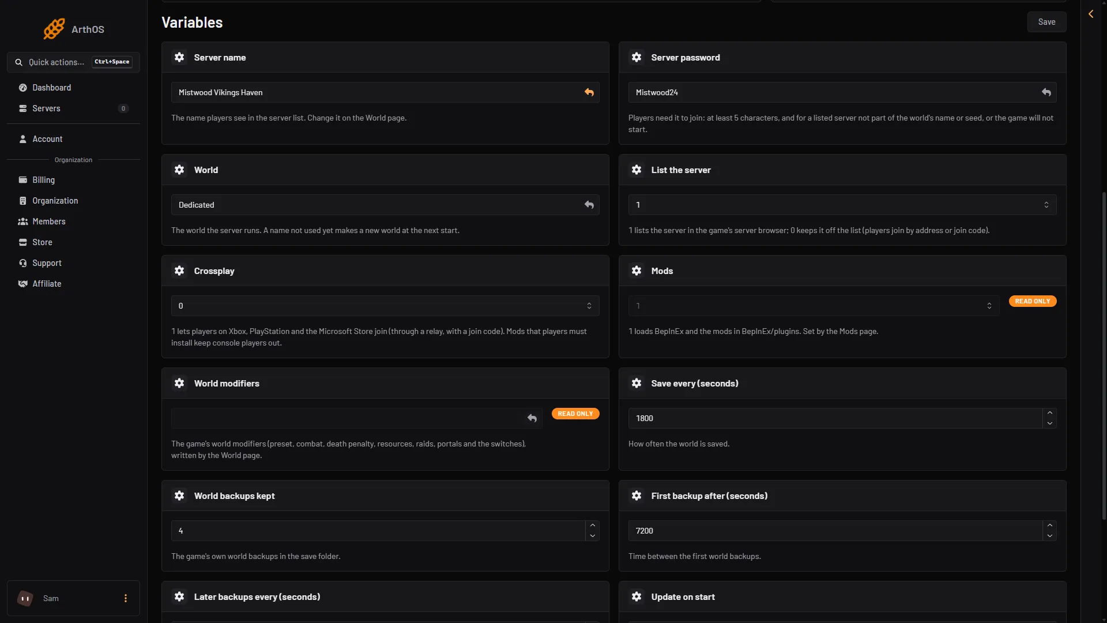The height and width of the screenshot is (623, 1107).
Task: Reset Server name with orange undo arrow
Action: [589, 92]
